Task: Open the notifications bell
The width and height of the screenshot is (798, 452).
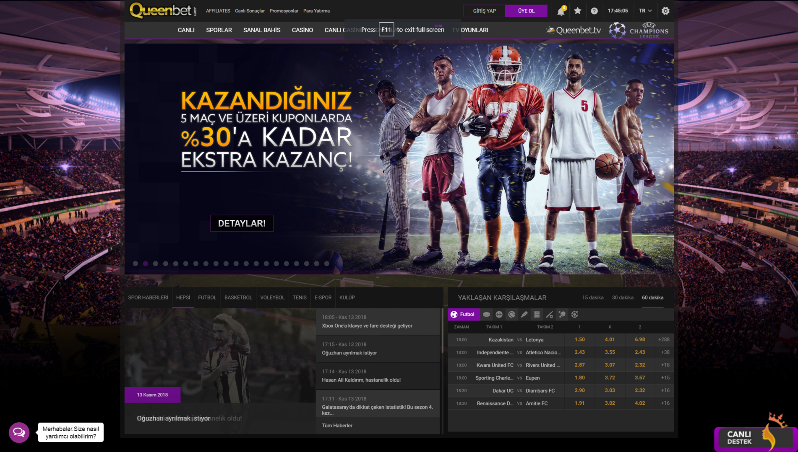Action: pyautogui.click(x=561, y=11)
